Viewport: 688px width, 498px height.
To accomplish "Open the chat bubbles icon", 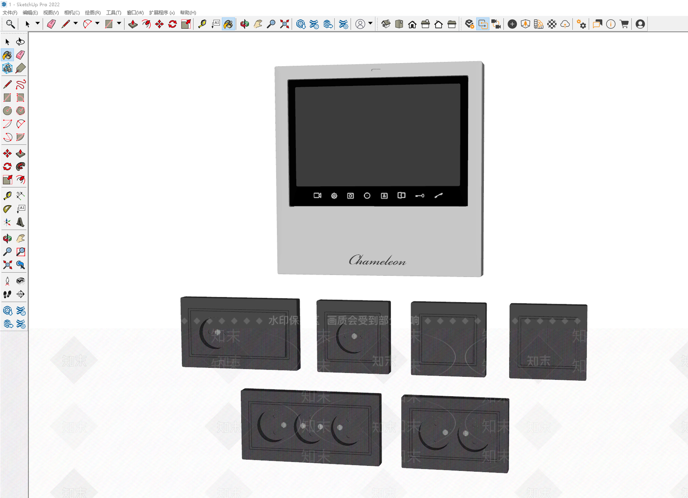I will tap(597, 24).
